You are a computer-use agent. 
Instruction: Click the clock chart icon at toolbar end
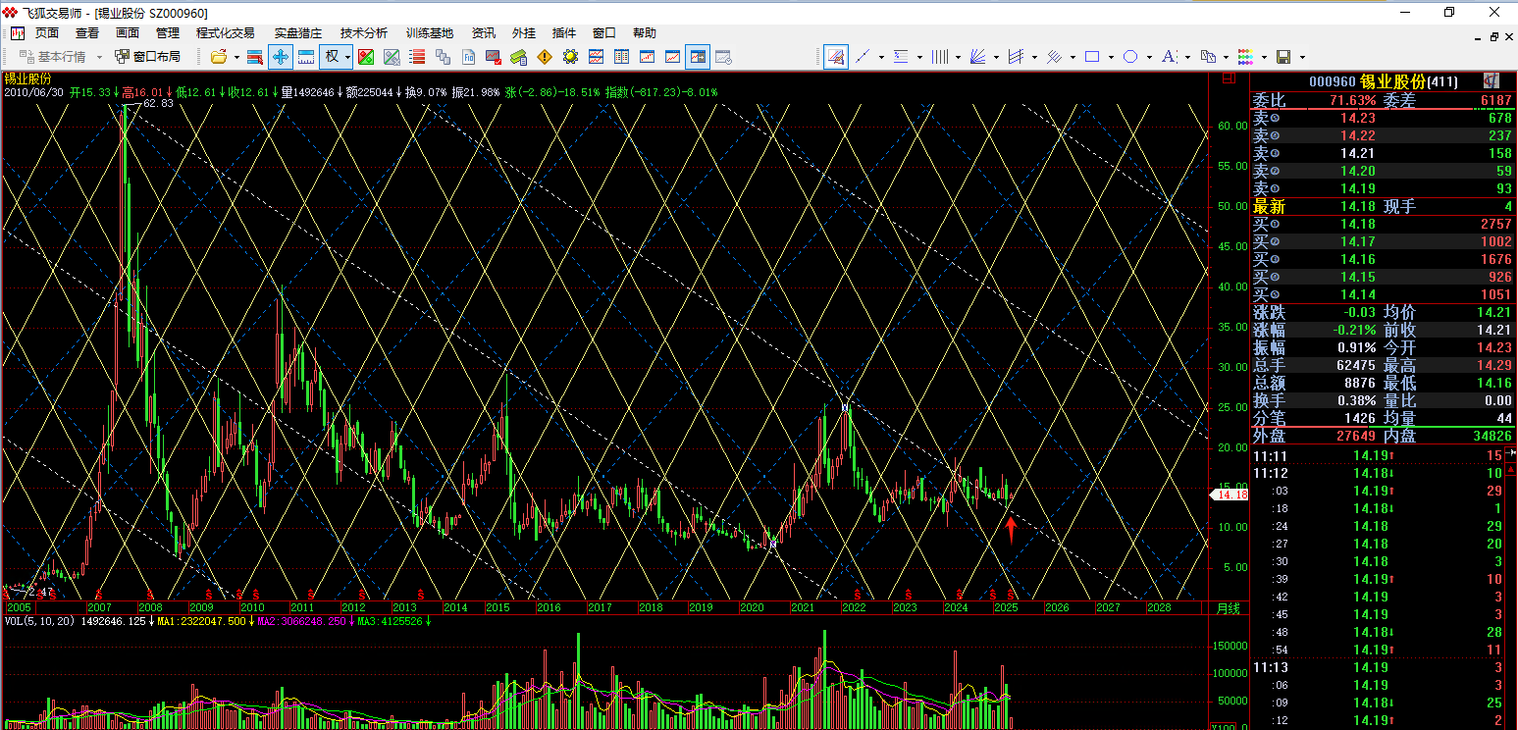pos(724,57)
